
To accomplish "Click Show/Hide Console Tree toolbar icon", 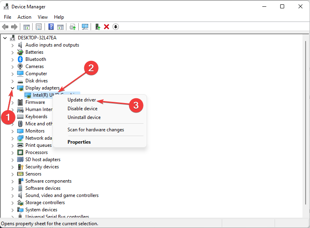I will pyautogui.click(x=27, y=27).
